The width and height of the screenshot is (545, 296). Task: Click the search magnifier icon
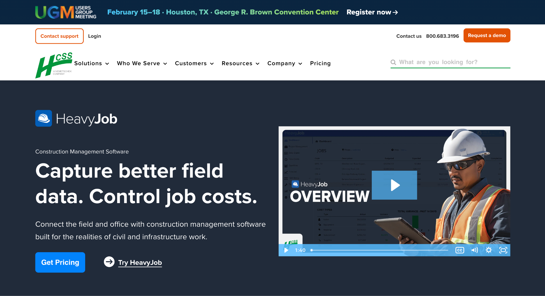pos(393,62)
